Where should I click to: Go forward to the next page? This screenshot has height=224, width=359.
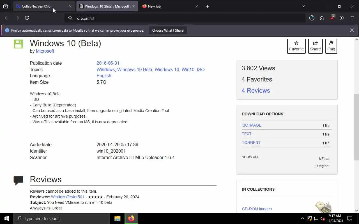pos(17,18)
